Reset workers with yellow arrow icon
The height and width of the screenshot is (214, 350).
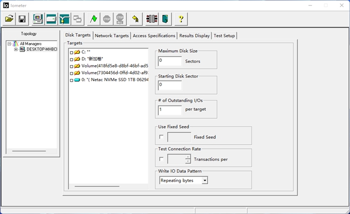tap(136, 19)
